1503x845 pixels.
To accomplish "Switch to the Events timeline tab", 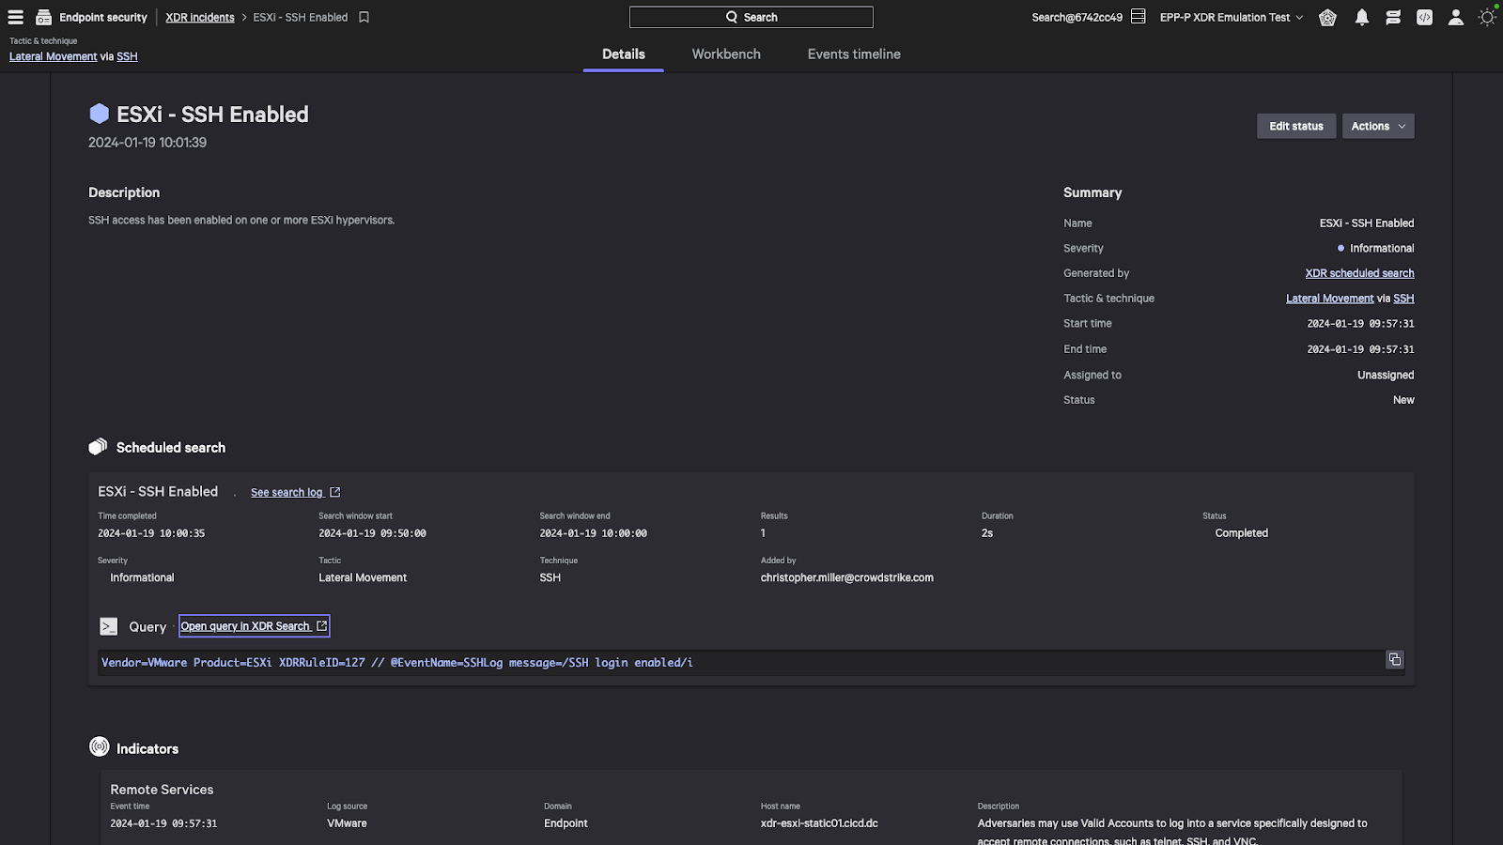I will click(854, 54).
